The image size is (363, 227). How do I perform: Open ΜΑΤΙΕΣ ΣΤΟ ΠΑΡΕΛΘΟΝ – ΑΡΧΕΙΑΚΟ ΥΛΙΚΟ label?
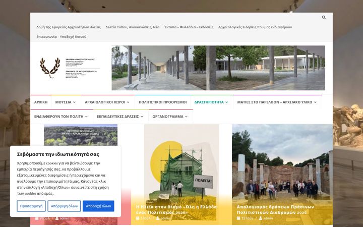pos(275,102)
